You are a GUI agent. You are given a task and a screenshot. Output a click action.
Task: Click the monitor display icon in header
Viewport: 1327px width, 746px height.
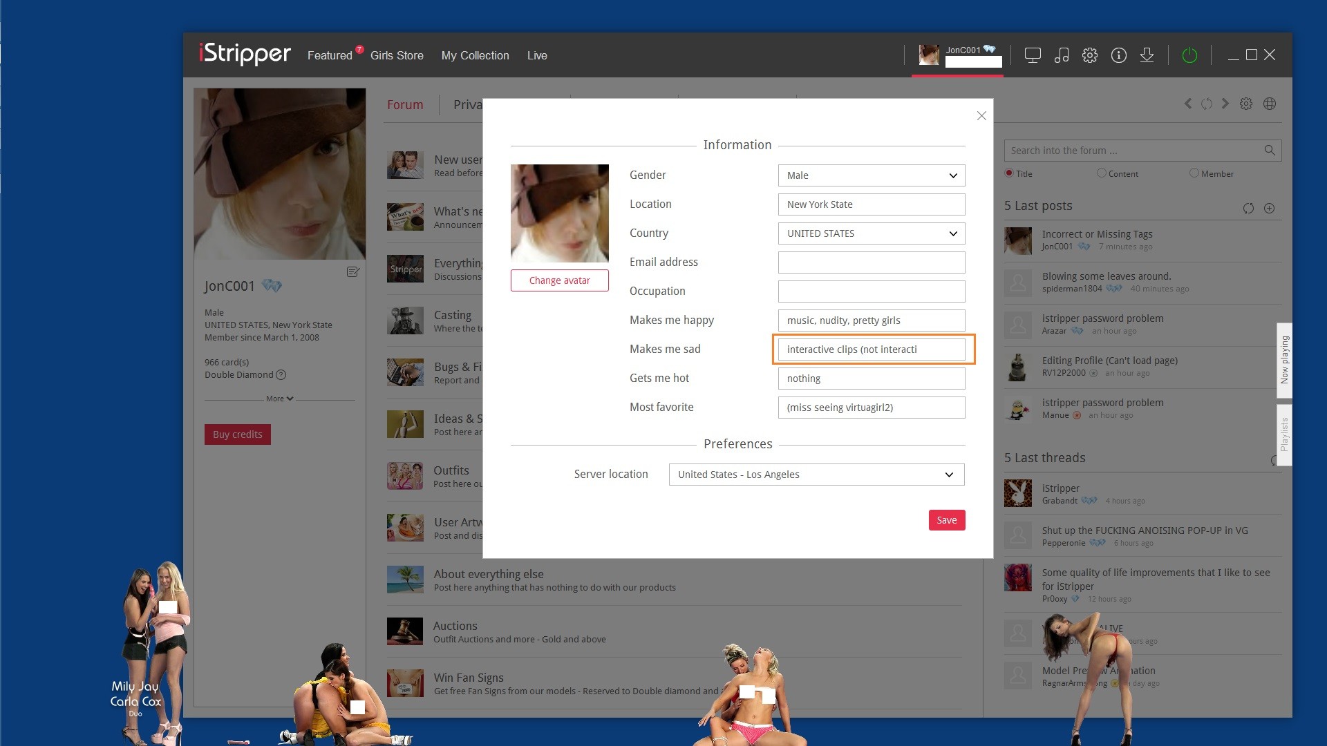[x=1033, y=55]
